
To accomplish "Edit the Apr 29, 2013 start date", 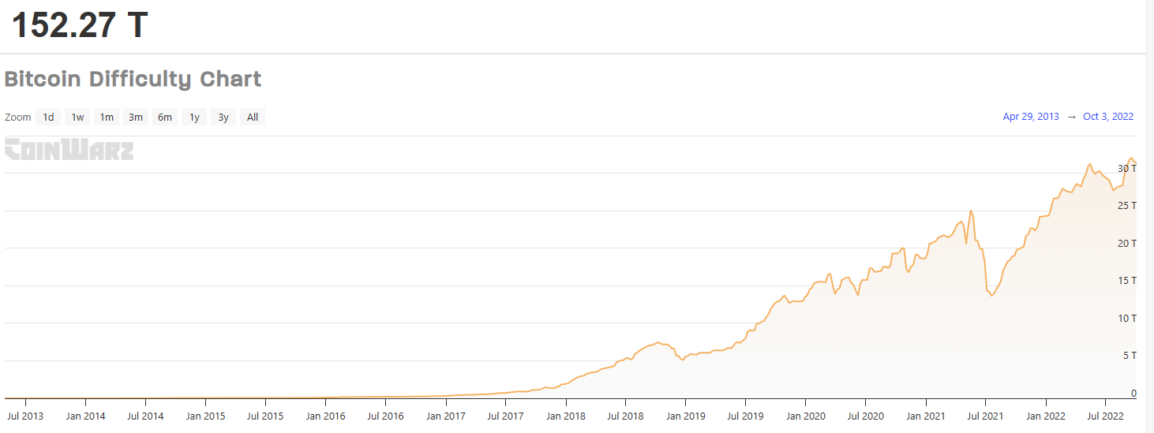I will pyautogui.click(x=1031, y=117).
